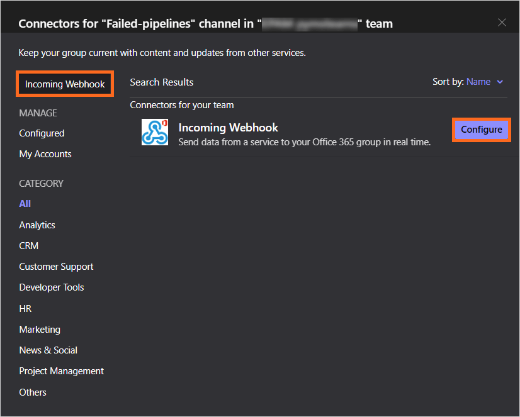Close the Connectors dialog with the X

tap(502, 23)
